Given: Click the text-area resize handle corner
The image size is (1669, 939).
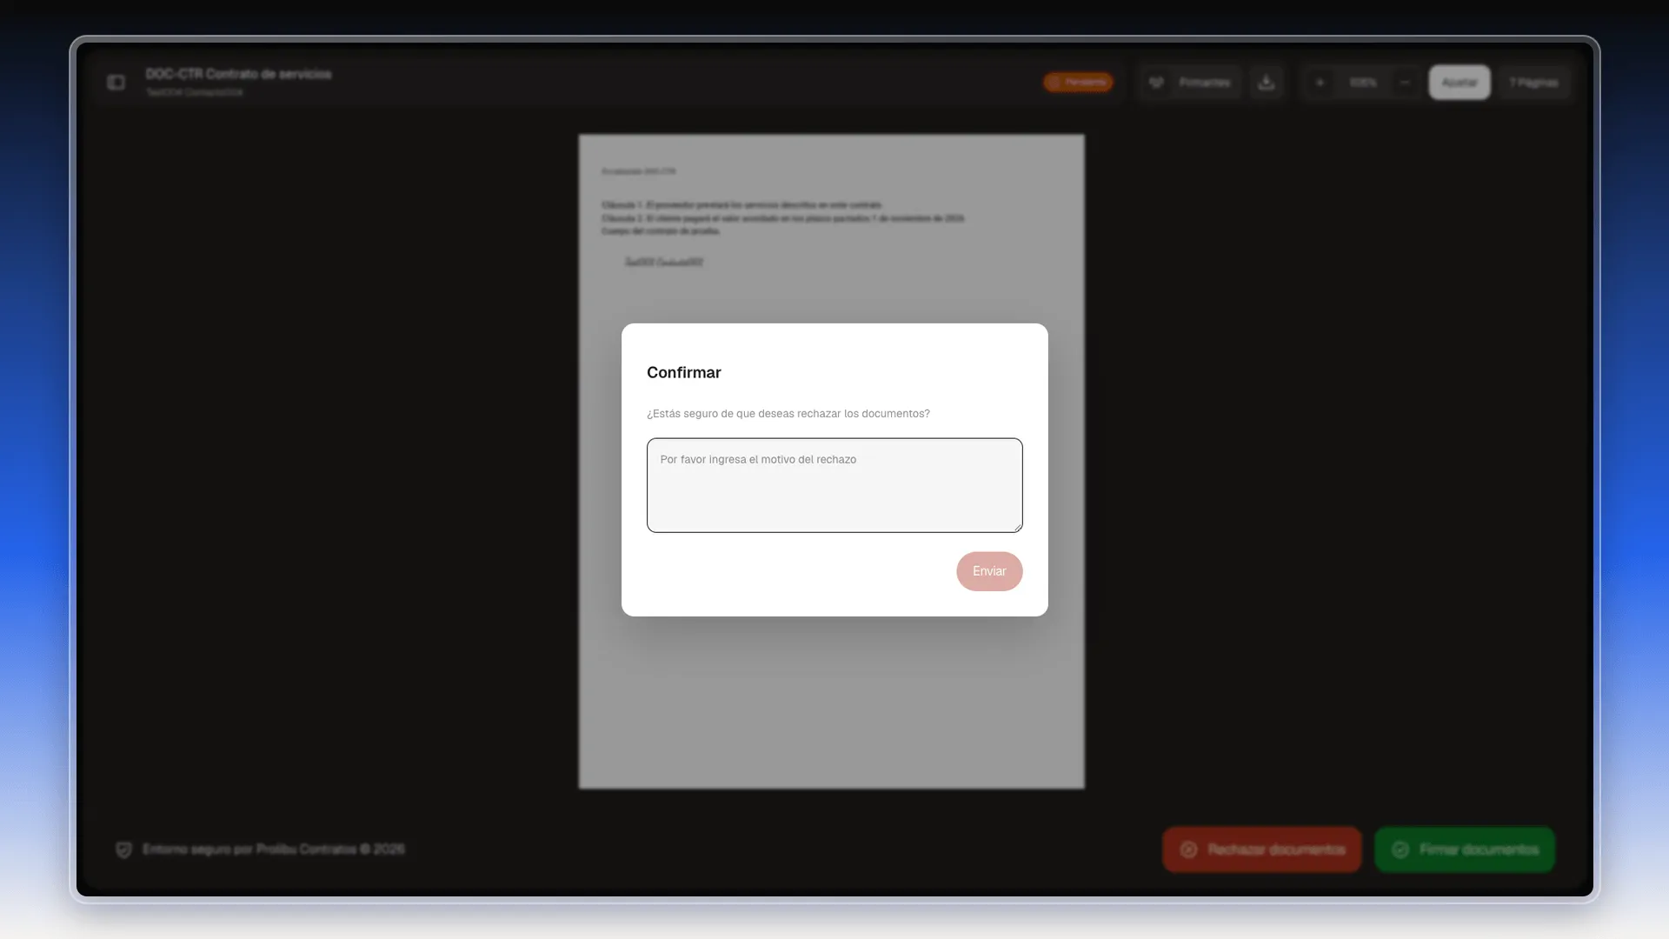Looking at the screenshot, I should [x=1017, y=527].
